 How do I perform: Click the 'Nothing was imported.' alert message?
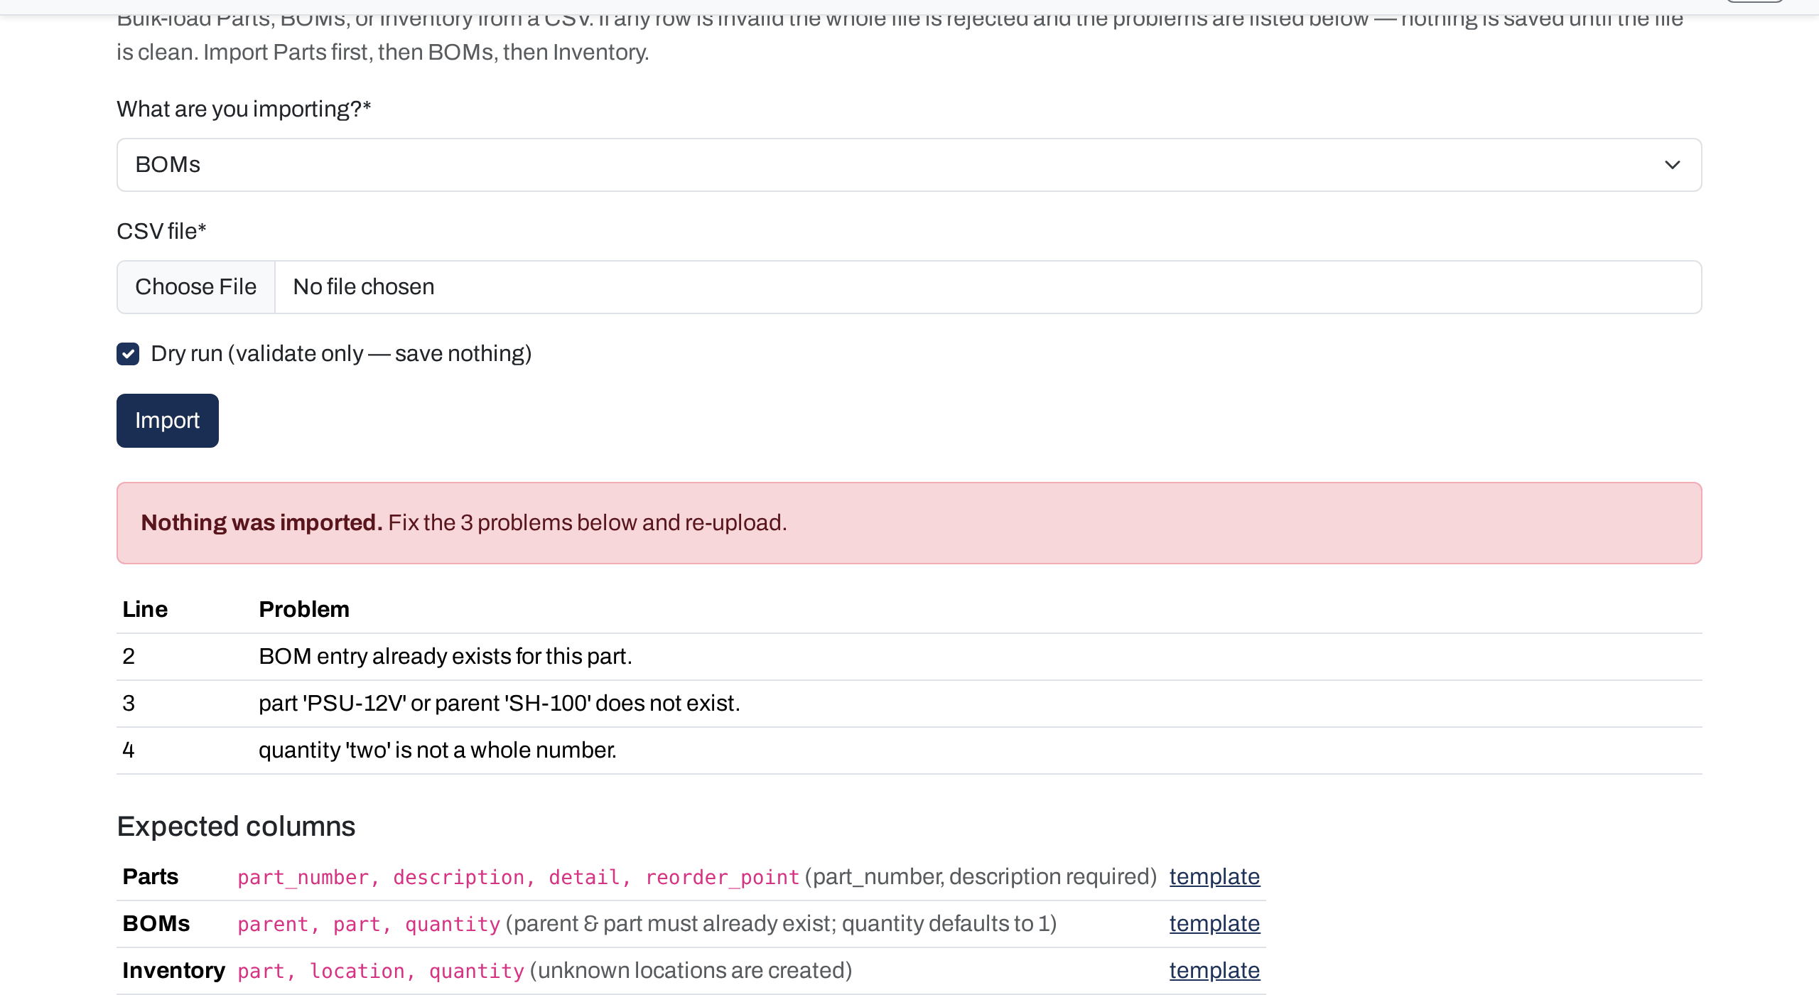[x=909, y=523]
